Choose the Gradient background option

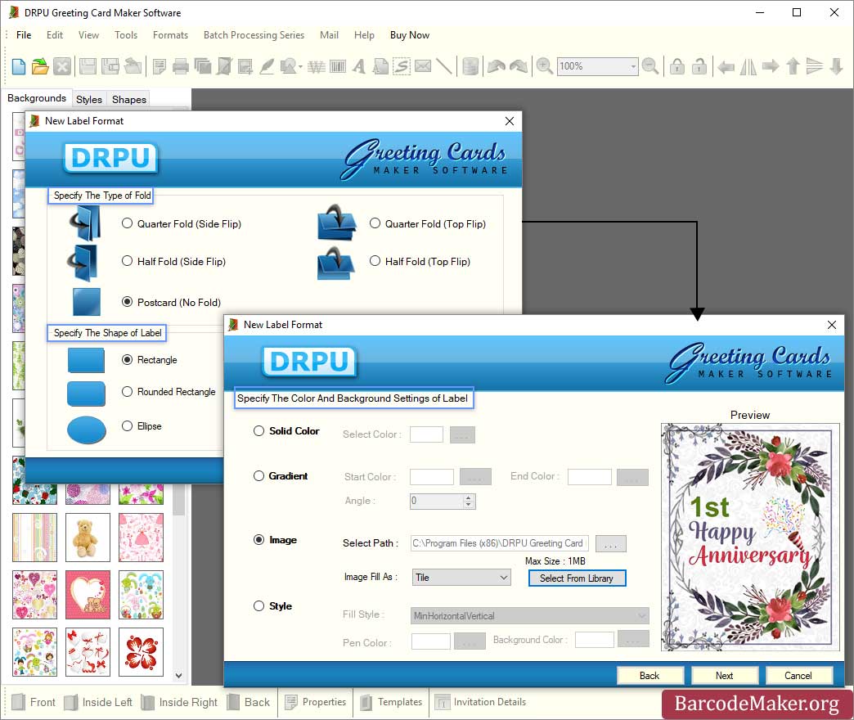tap(258, 476)
